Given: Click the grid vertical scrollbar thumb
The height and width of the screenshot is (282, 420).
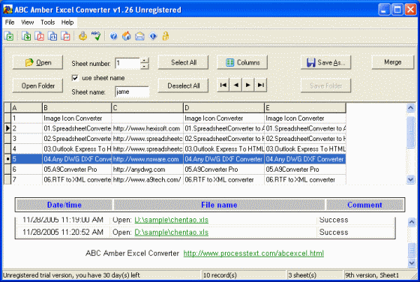Looking at the screenshot, I should click(x=411, y=132).
